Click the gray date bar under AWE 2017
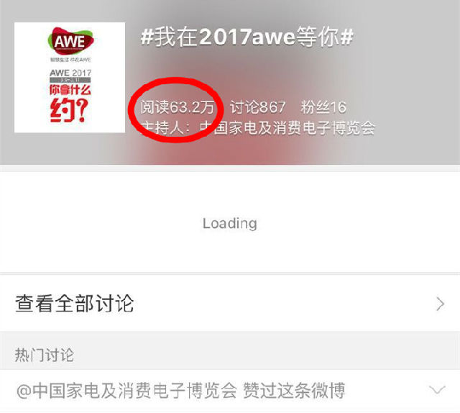The width and height of the screenshot is (460, 413). (x=70, y=80)
